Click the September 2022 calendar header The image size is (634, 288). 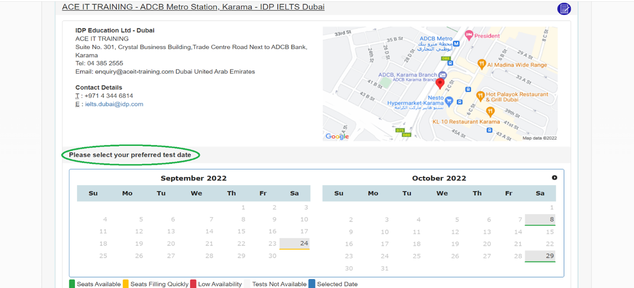194,178
